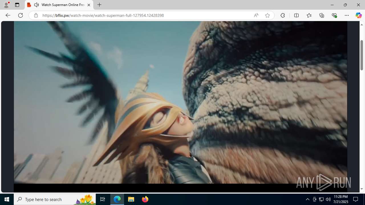Open the Favorites list
Image resolution: width=365 pixels, height=205 pixels.
[309, 15]
